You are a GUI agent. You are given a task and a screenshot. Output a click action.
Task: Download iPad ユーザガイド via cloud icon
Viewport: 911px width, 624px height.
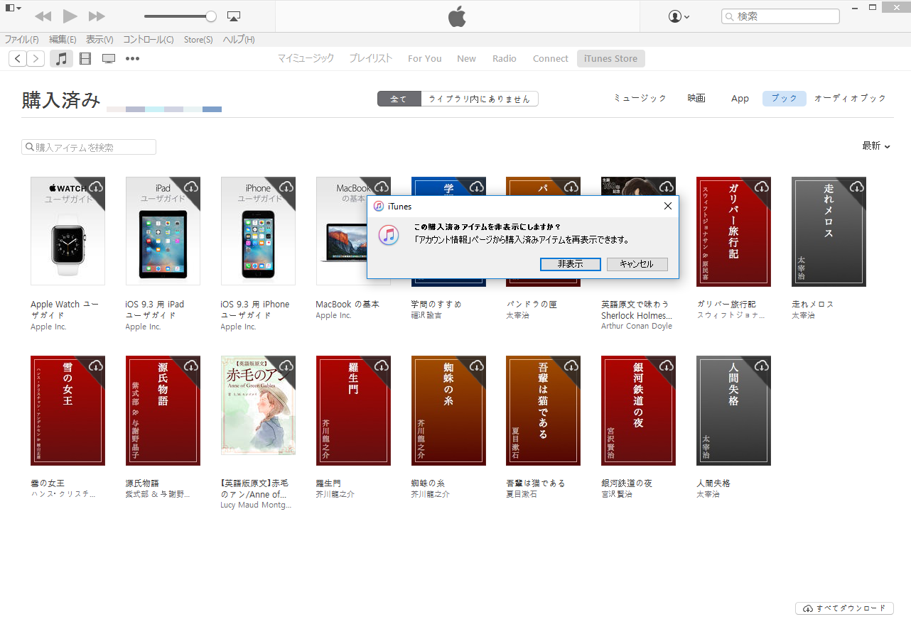coord(191,187)
